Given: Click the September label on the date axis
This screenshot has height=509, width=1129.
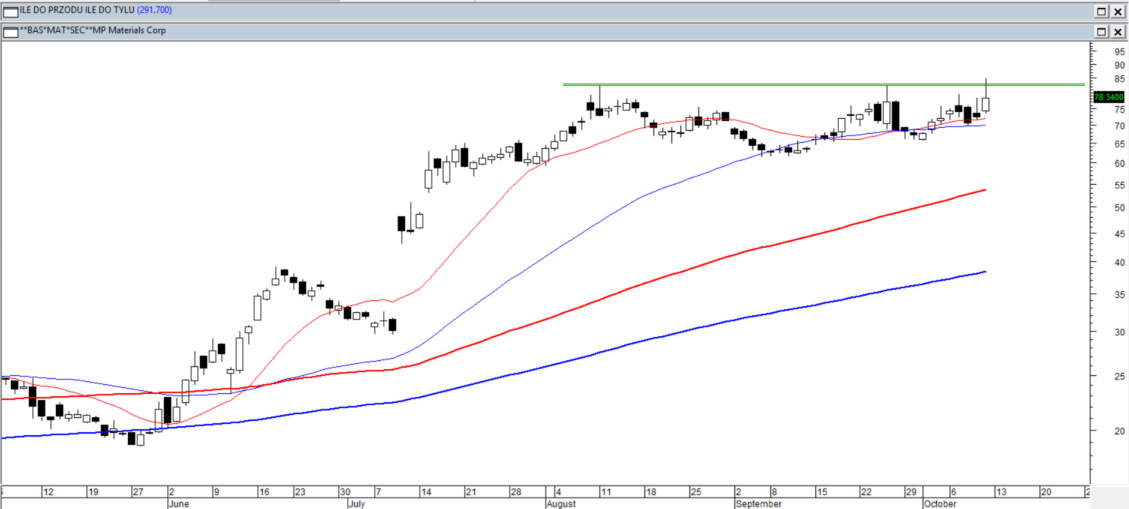Looking at the screenshot, I should tap(758, 504).
